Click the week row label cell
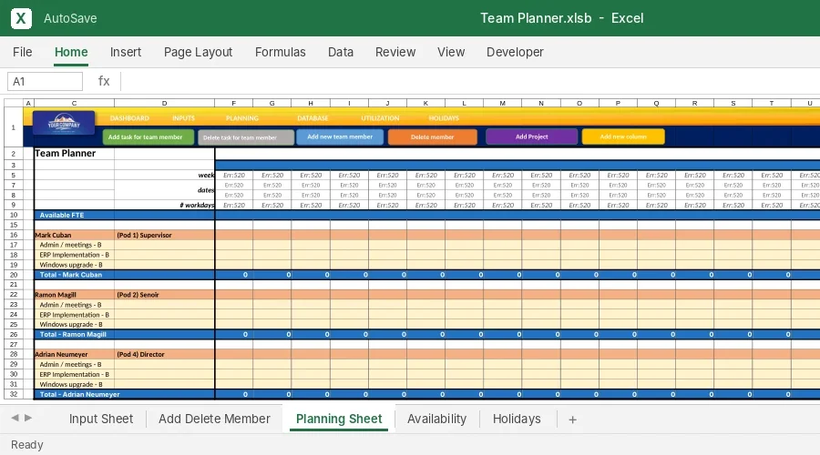 [164, 175]
